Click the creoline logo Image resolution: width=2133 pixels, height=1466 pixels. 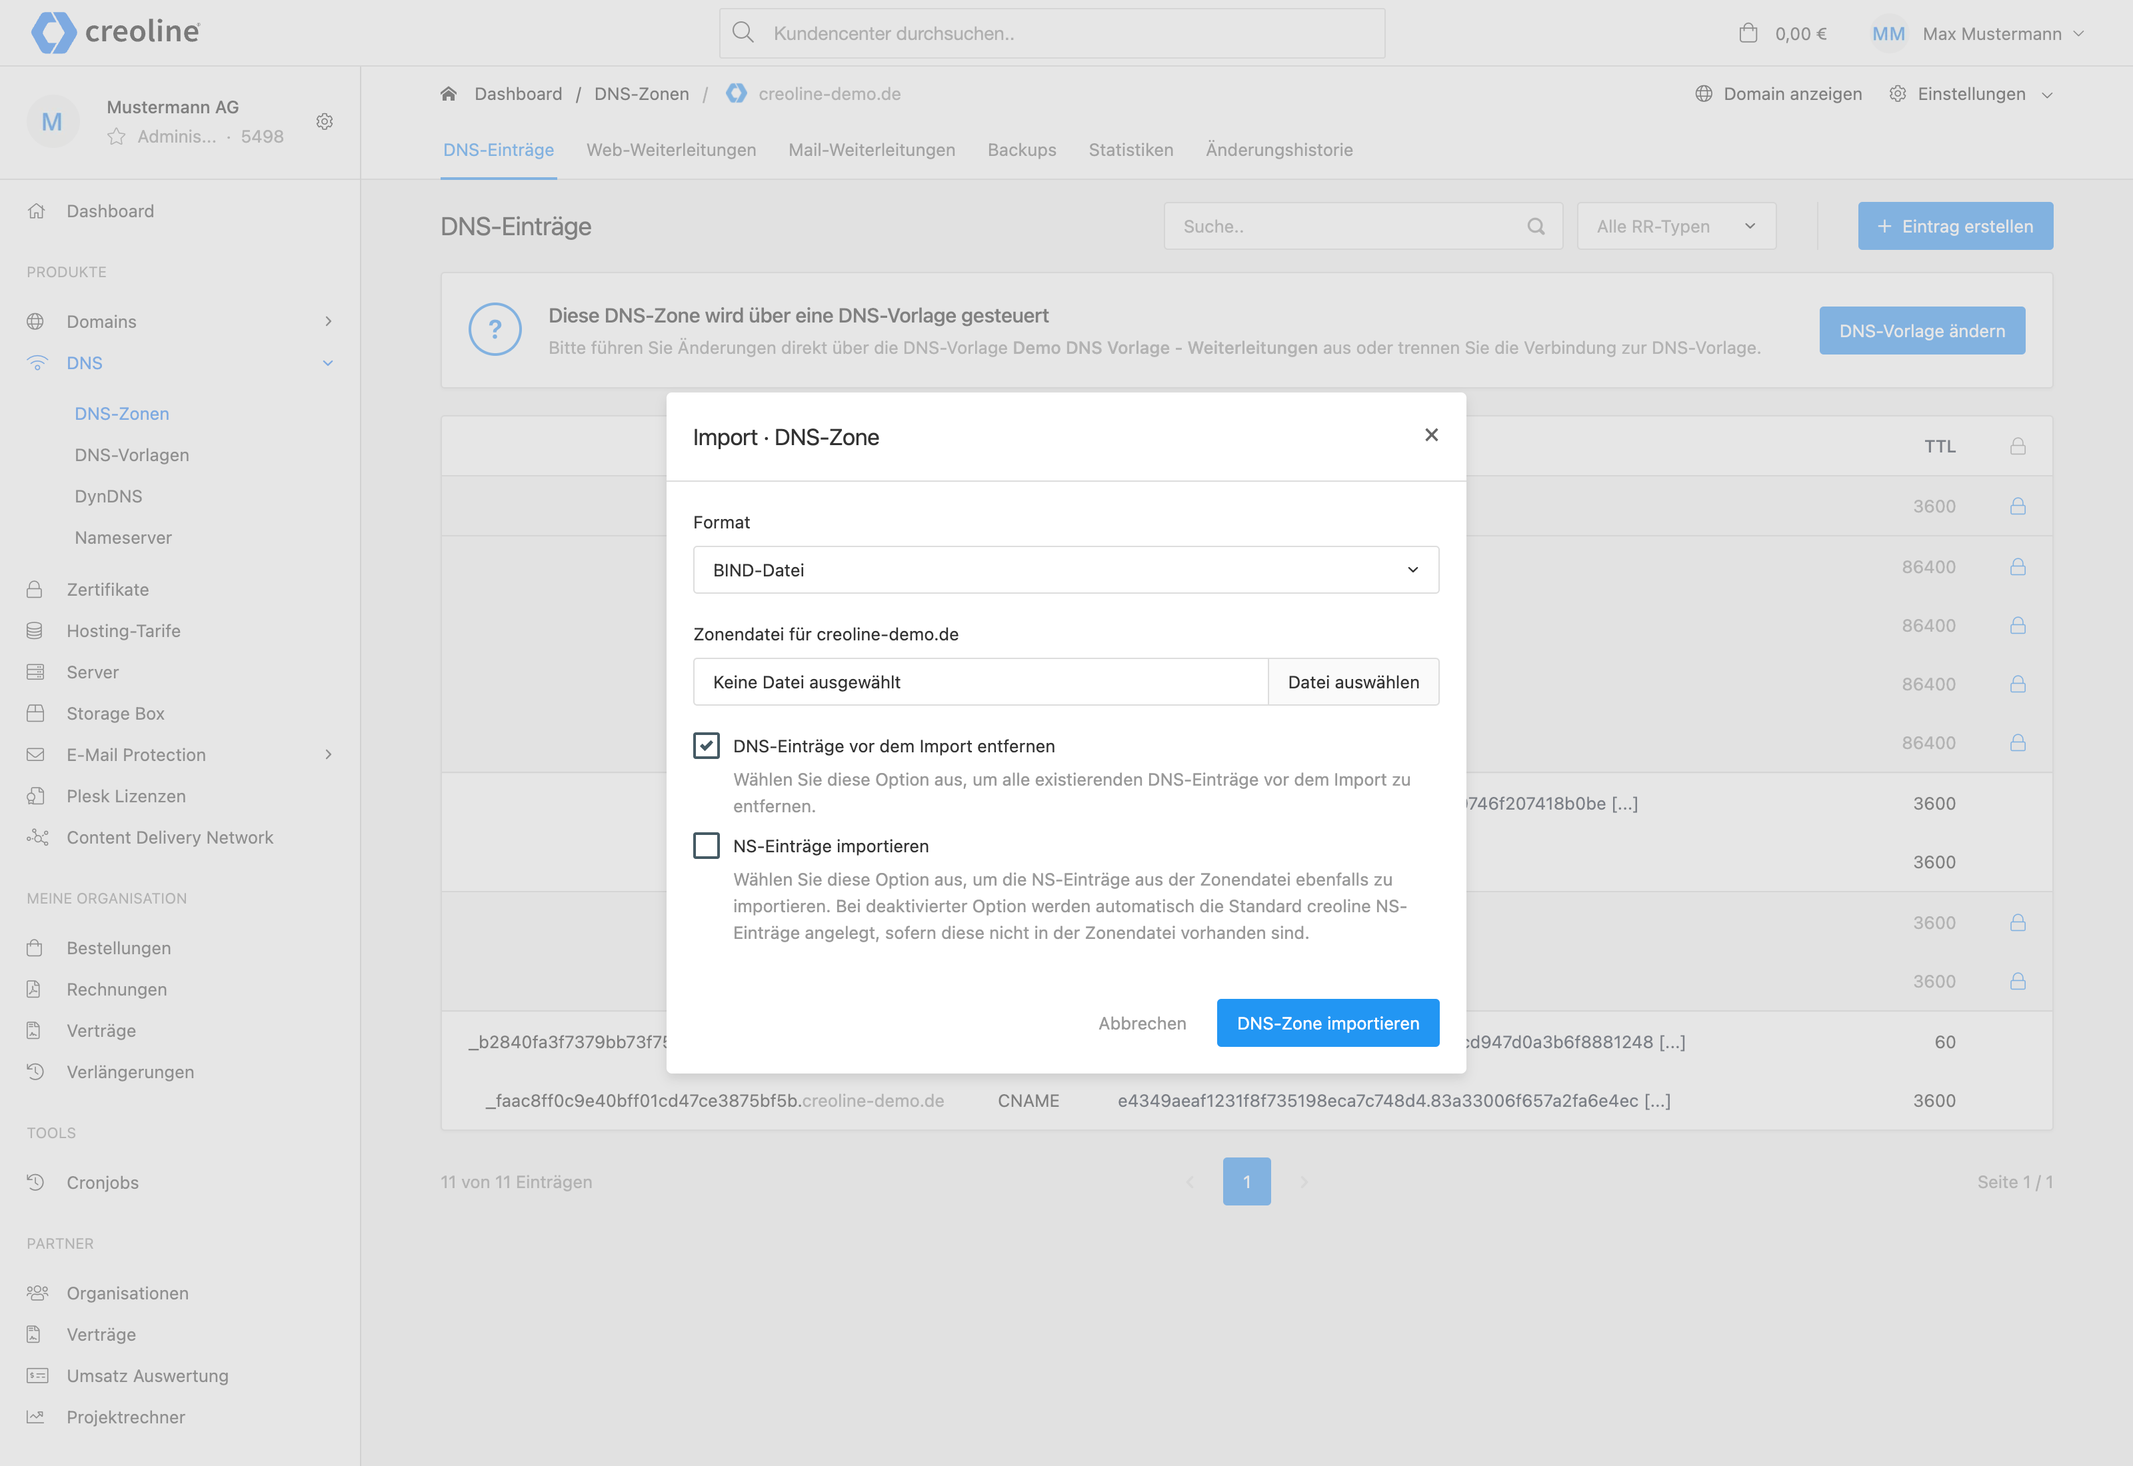pos(116,32)
